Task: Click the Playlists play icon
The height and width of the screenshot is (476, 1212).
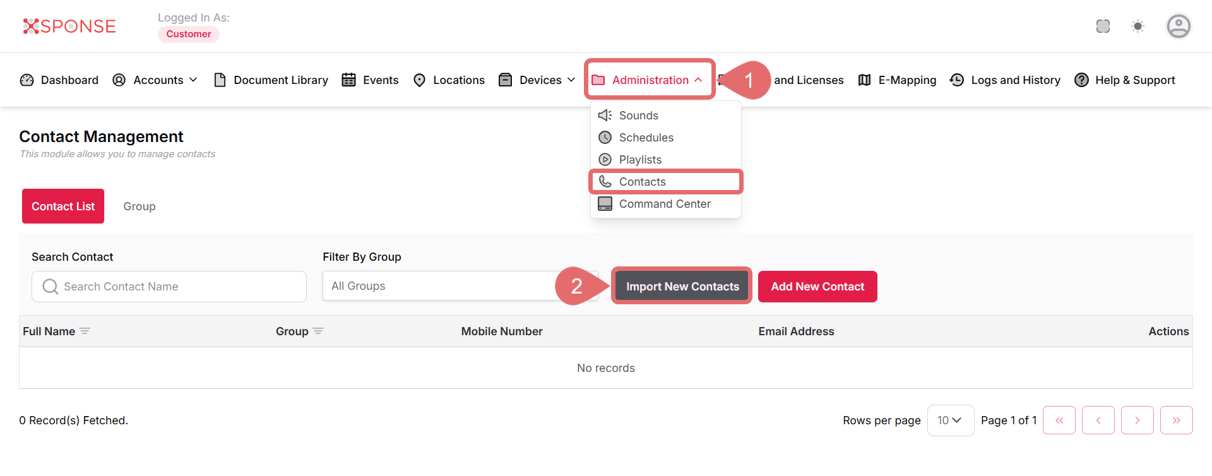Action: pyautogui.click(x=605, y=160)
